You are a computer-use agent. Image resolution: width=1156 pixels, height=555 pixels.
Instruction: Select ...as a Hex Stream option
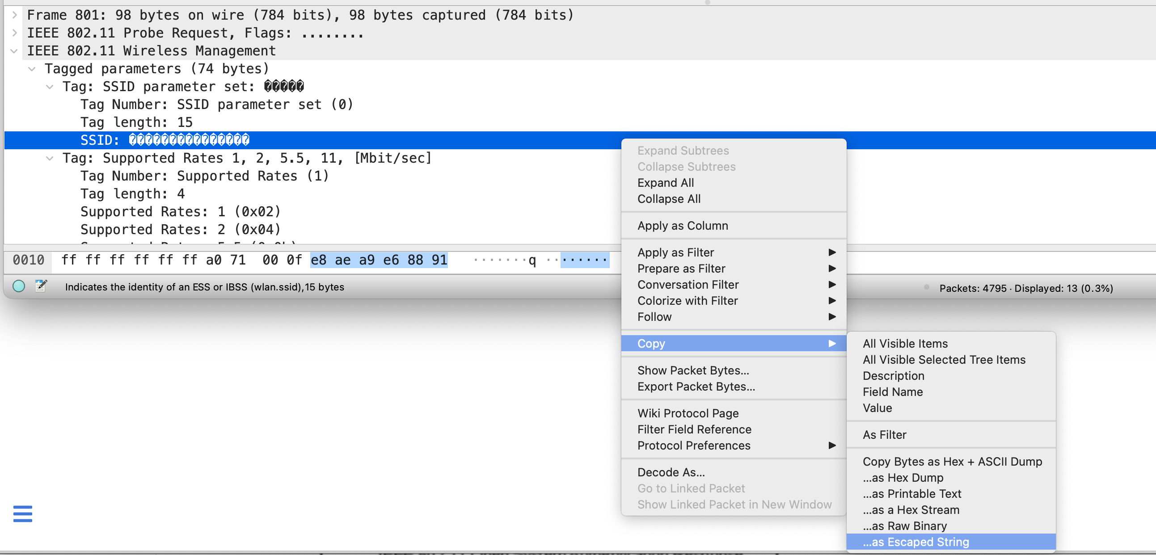[x=911, y=510]
